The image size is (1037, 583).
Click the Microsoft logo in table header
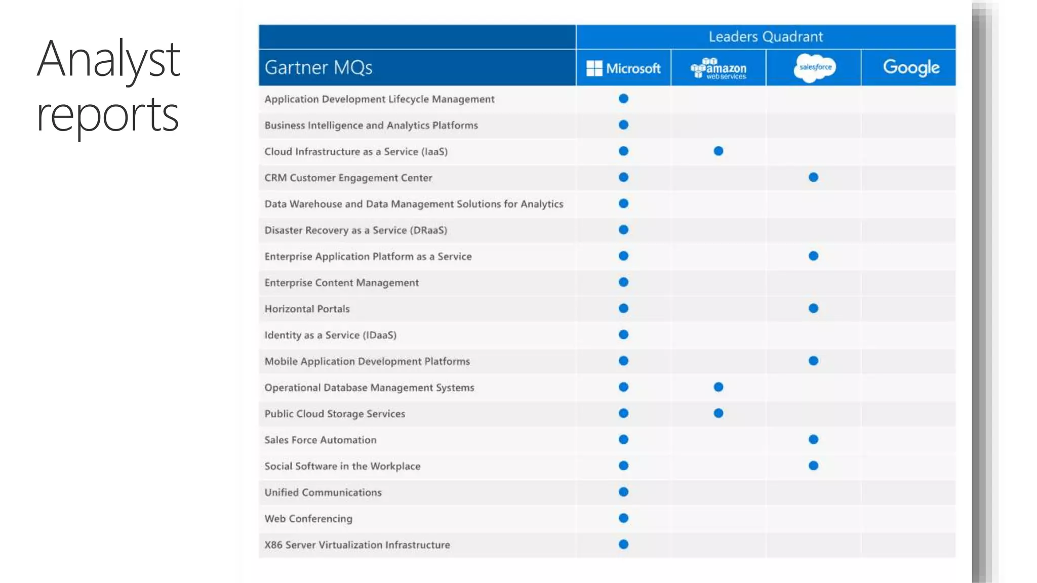[623, 68]
